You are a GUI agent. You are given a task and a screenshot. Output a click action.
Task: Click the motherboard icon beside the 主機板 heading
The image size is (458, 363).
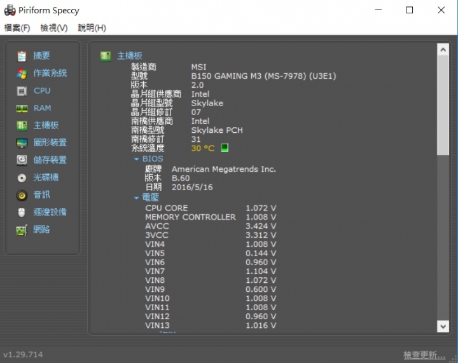tap(106, 56)
